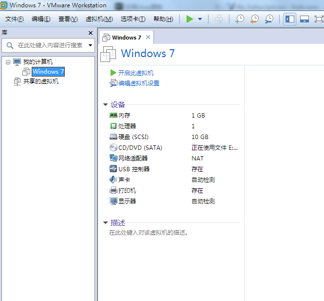
Task: Toggle the library sidebar view icon
Action: pyautogui.click(x=290, y=19)
